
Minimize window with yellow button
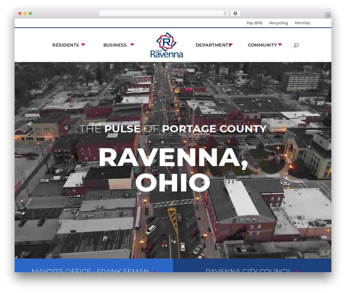coord(25,14)
